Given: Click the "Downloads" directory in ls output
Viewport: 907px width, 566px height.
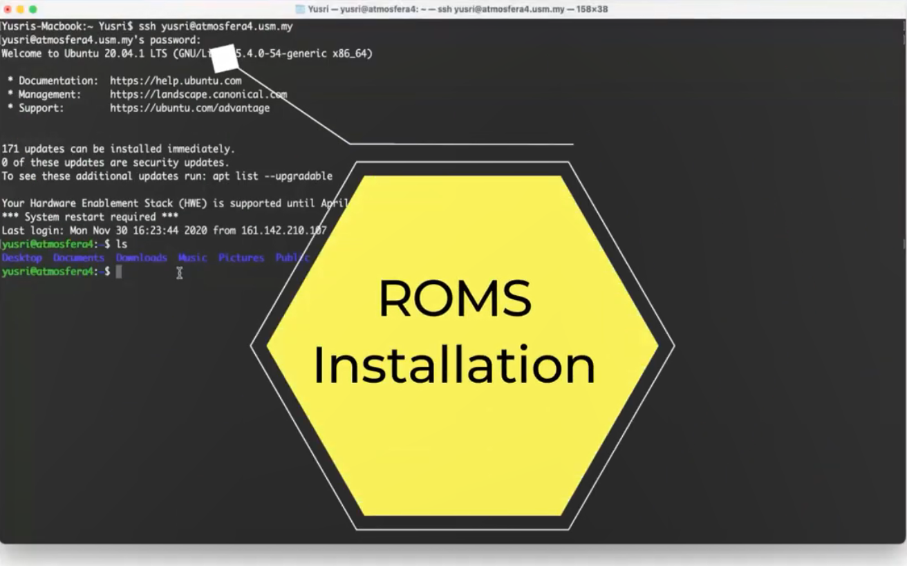Looking at the screenshot, I should click(142, 258).
